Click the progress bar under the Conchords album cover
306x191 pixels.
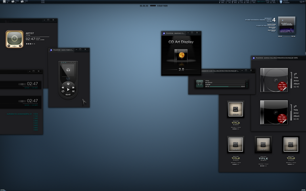click(x=287, y=36)
